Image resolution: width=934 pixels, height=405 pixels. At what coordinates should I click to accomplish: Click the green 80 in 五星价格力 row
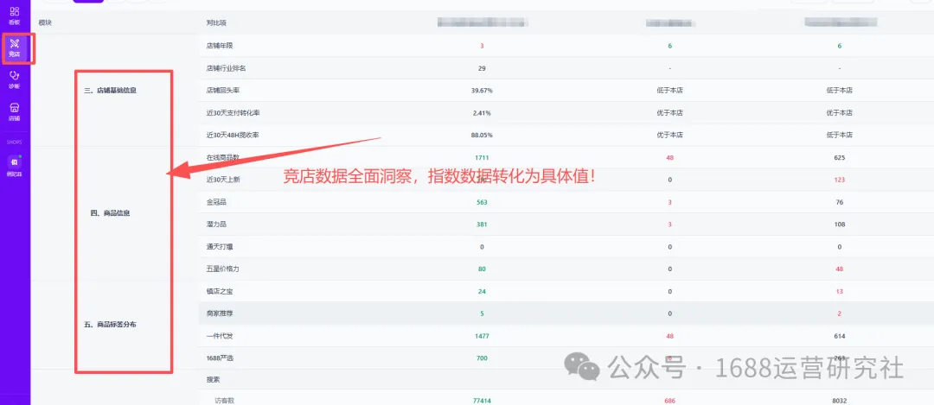482,269
